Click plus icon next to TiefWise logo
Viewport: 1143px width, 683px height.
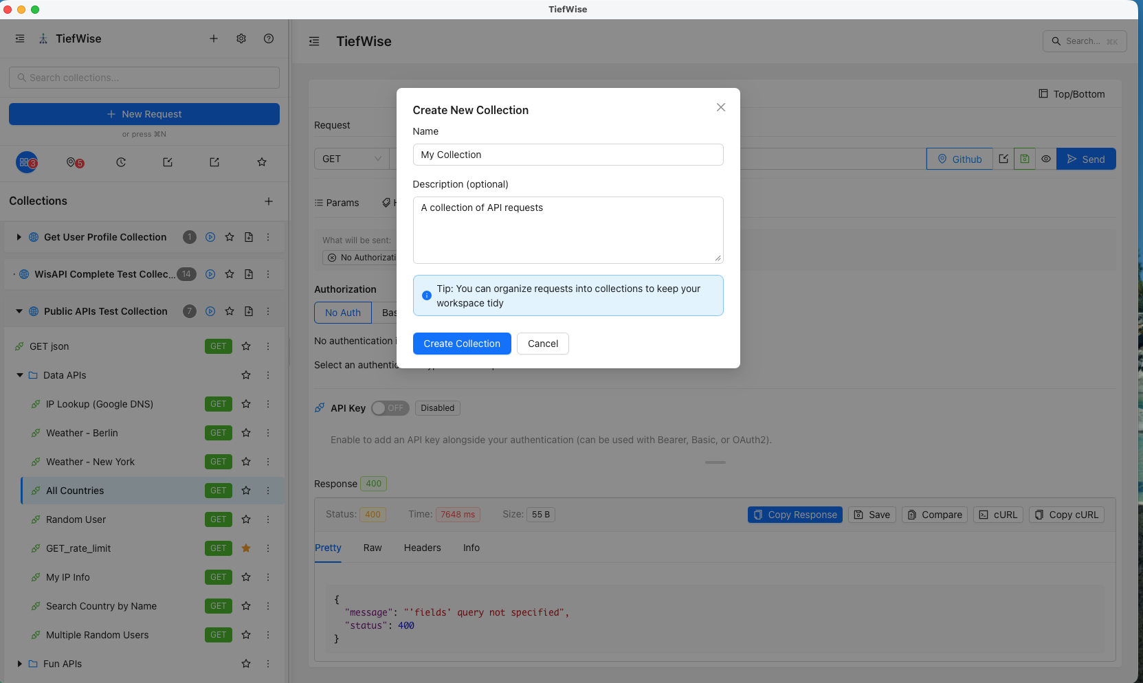(x=214, y=38)
